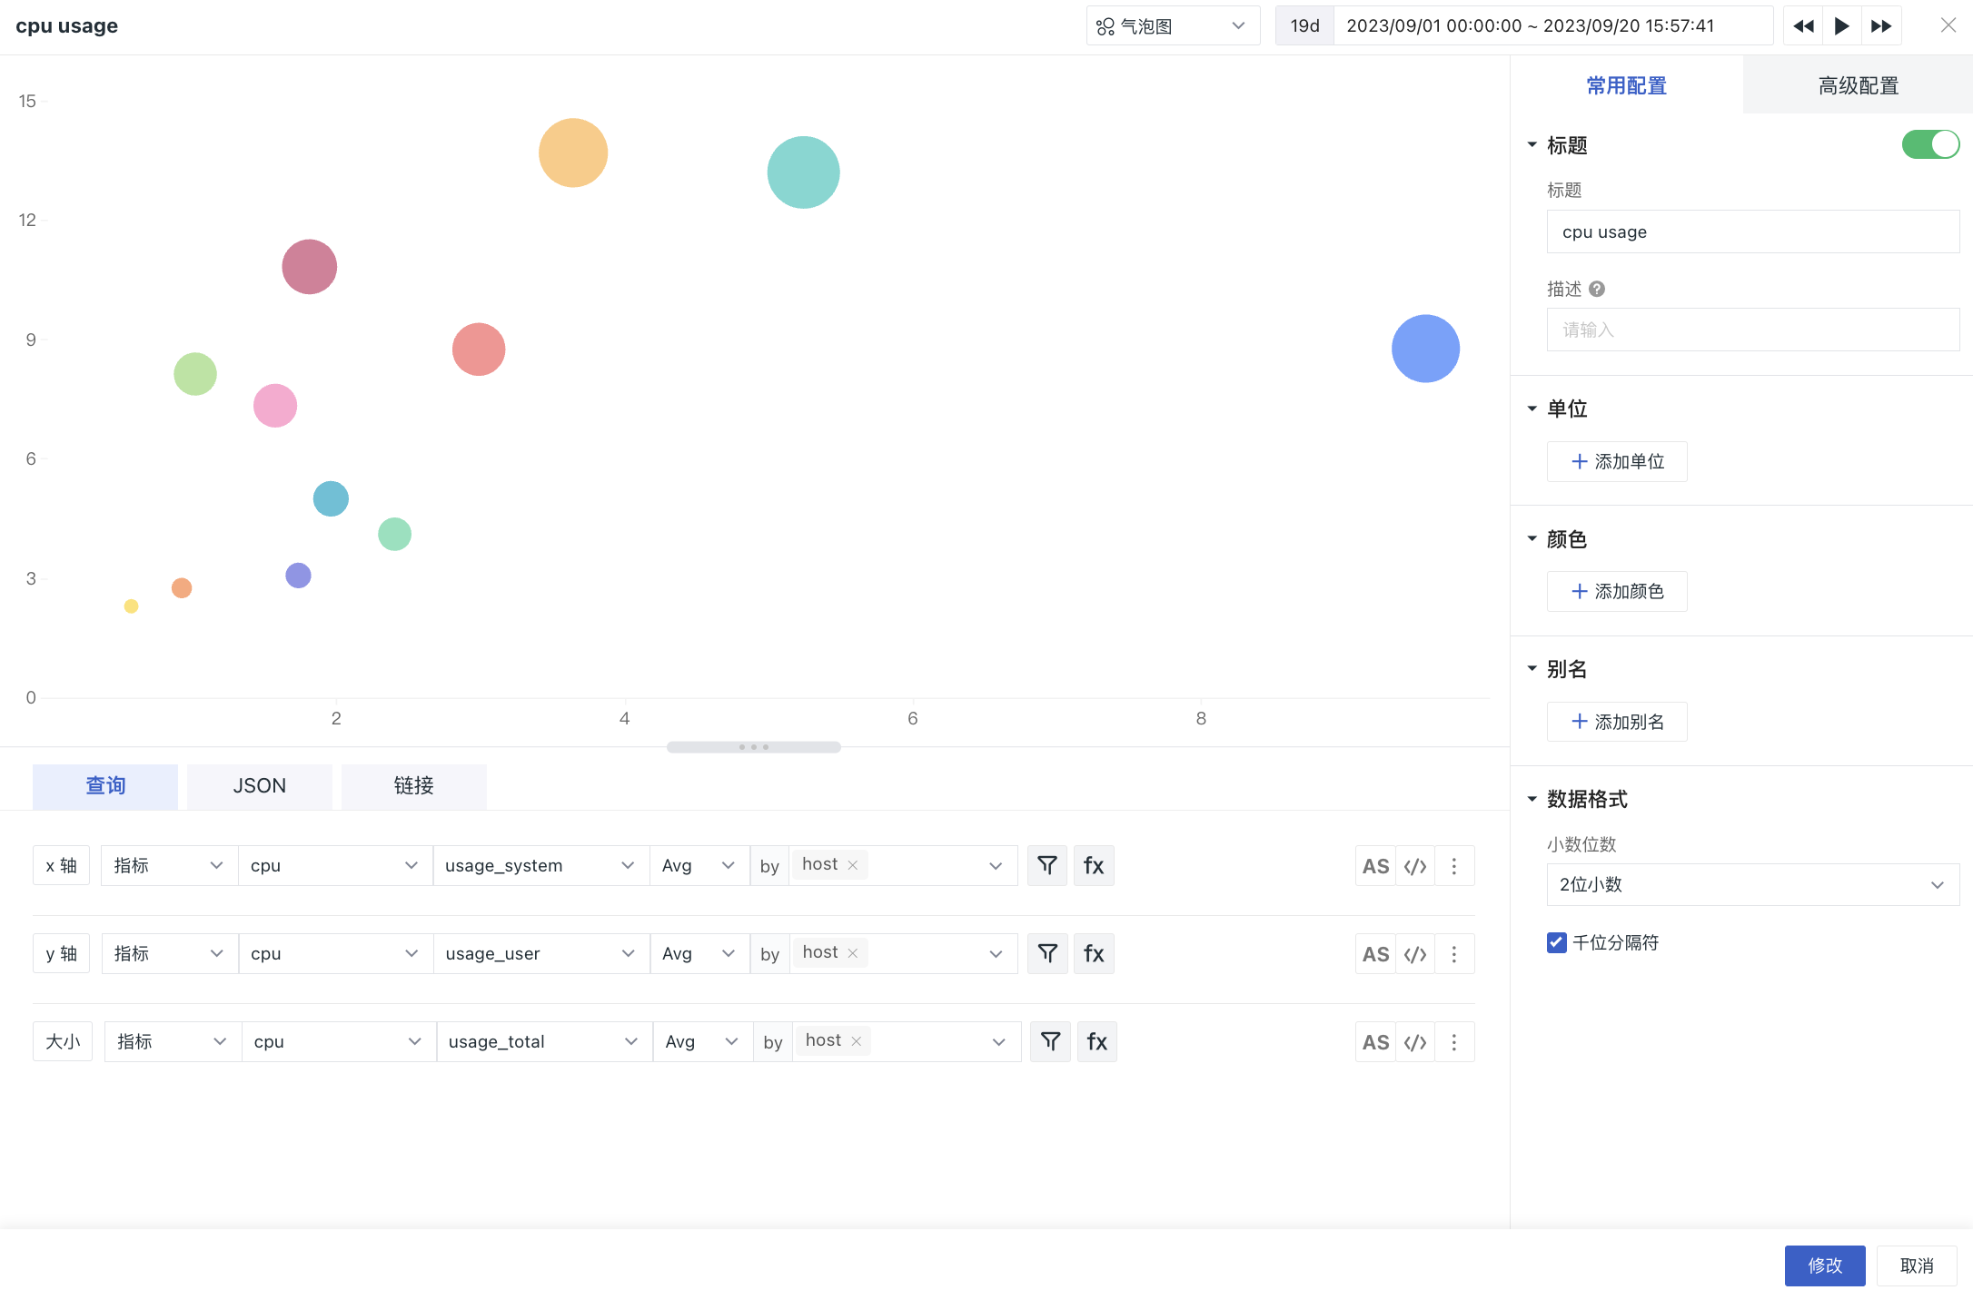The height and width of the screenshot is (1300, 1973).
Task: Click the 描述 help question icon
Action: [1597, 289]
